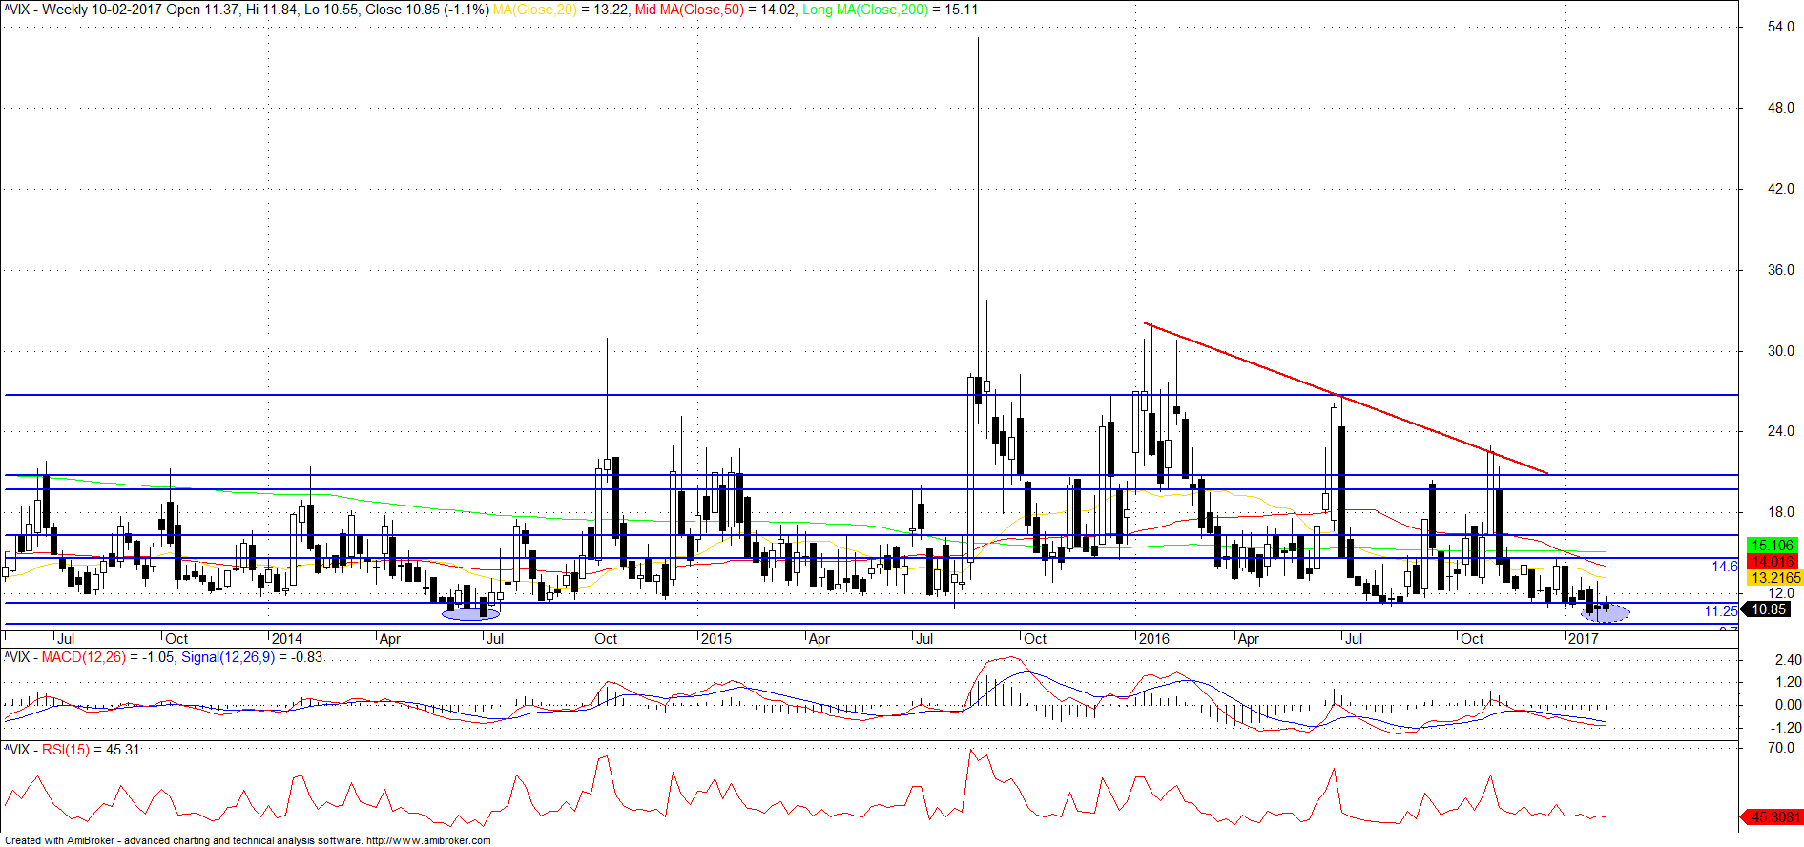
Task: Click the 2017 date axis marker
Action: coord(1583,639)
